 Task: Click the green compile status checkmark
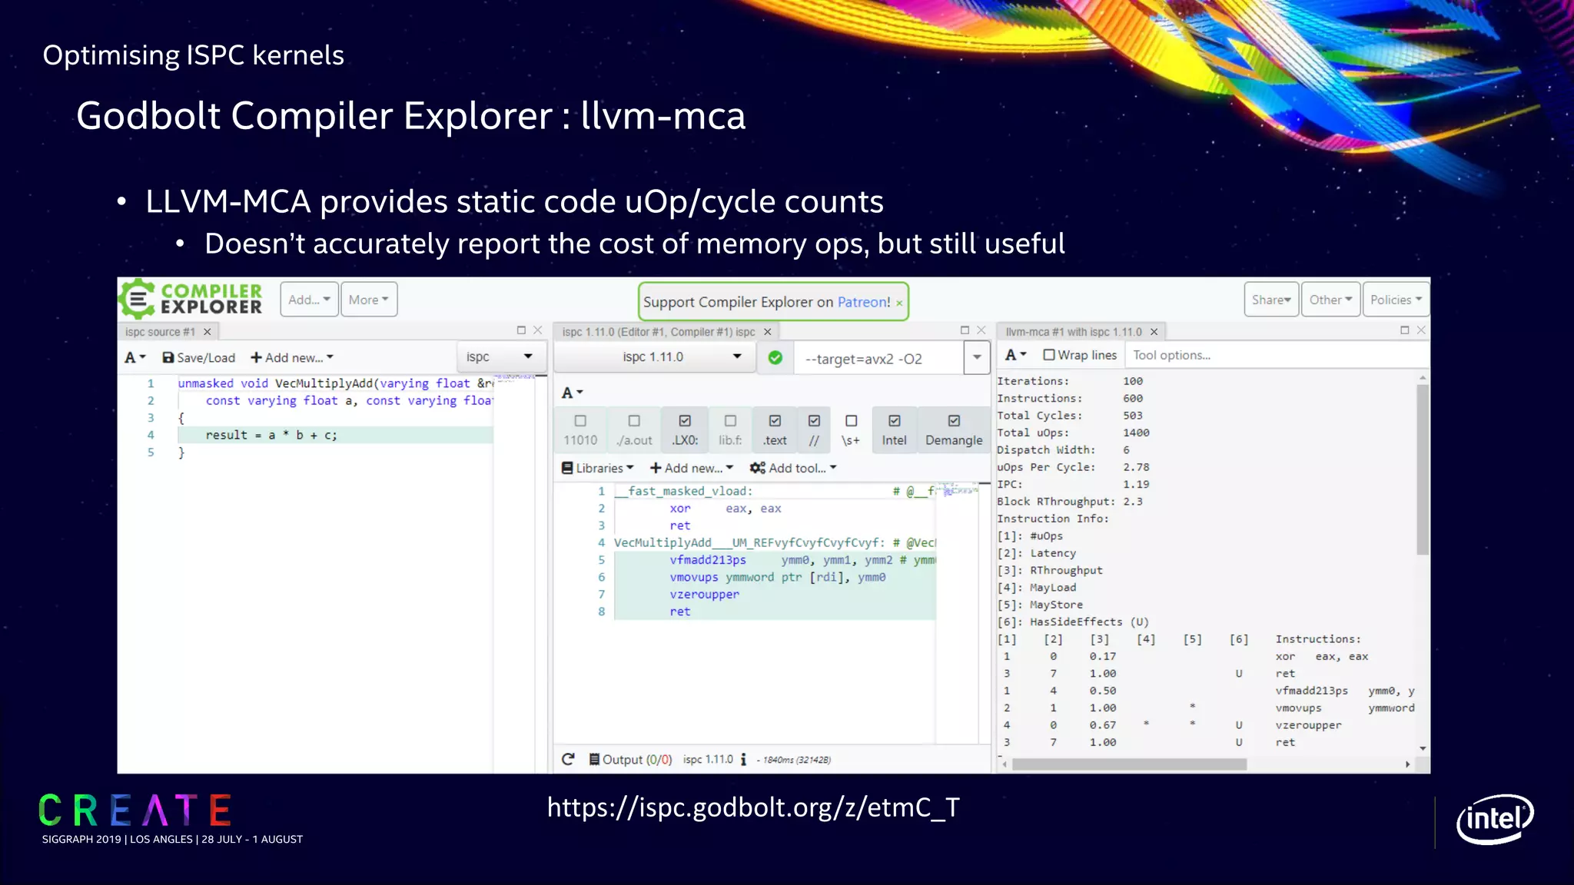(x=775, y=357)
